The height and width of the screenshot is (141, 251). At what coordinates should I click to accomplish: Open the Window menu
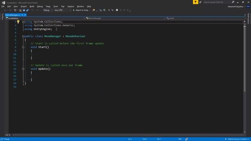pos(80,6)
